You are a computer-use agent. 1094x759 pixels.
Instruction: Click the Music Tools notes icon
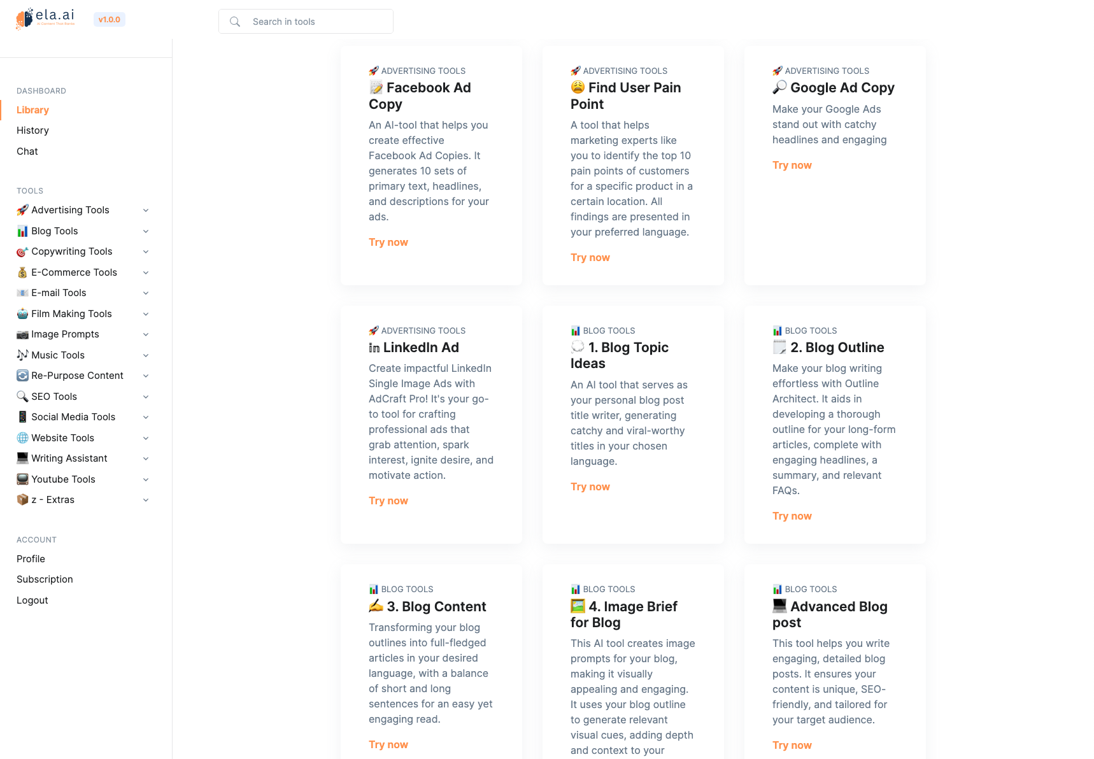[x=22, y=355]
